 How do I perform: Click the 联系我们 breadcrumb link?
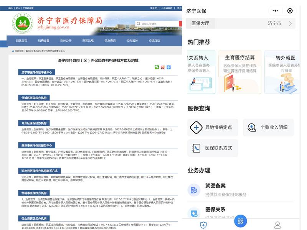(x=36, y=51)
